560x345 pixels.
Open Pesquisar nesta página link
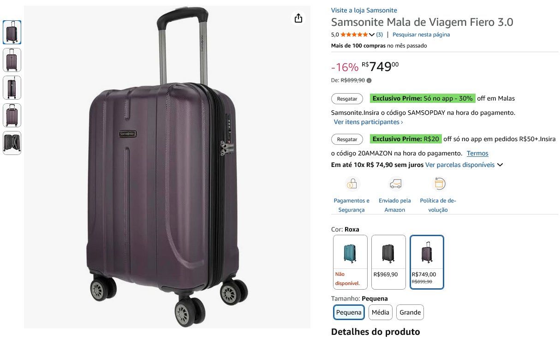(421, 35)
